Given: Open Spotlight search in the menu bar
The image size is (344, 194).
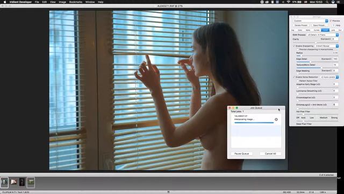Looking at the screenshot, I should click(327, 2).
